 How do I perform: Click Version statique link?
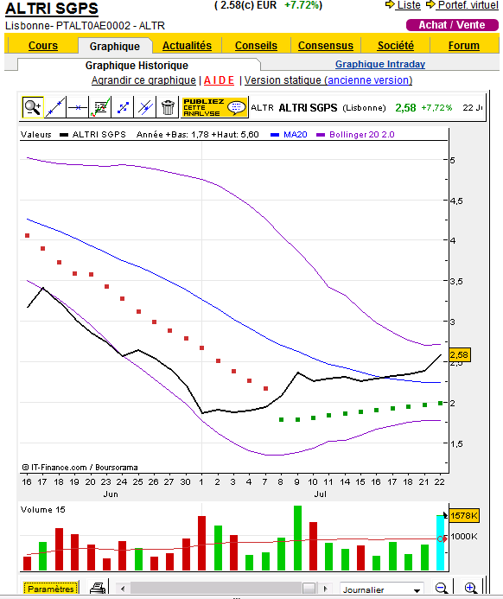[x=328, y=80]
